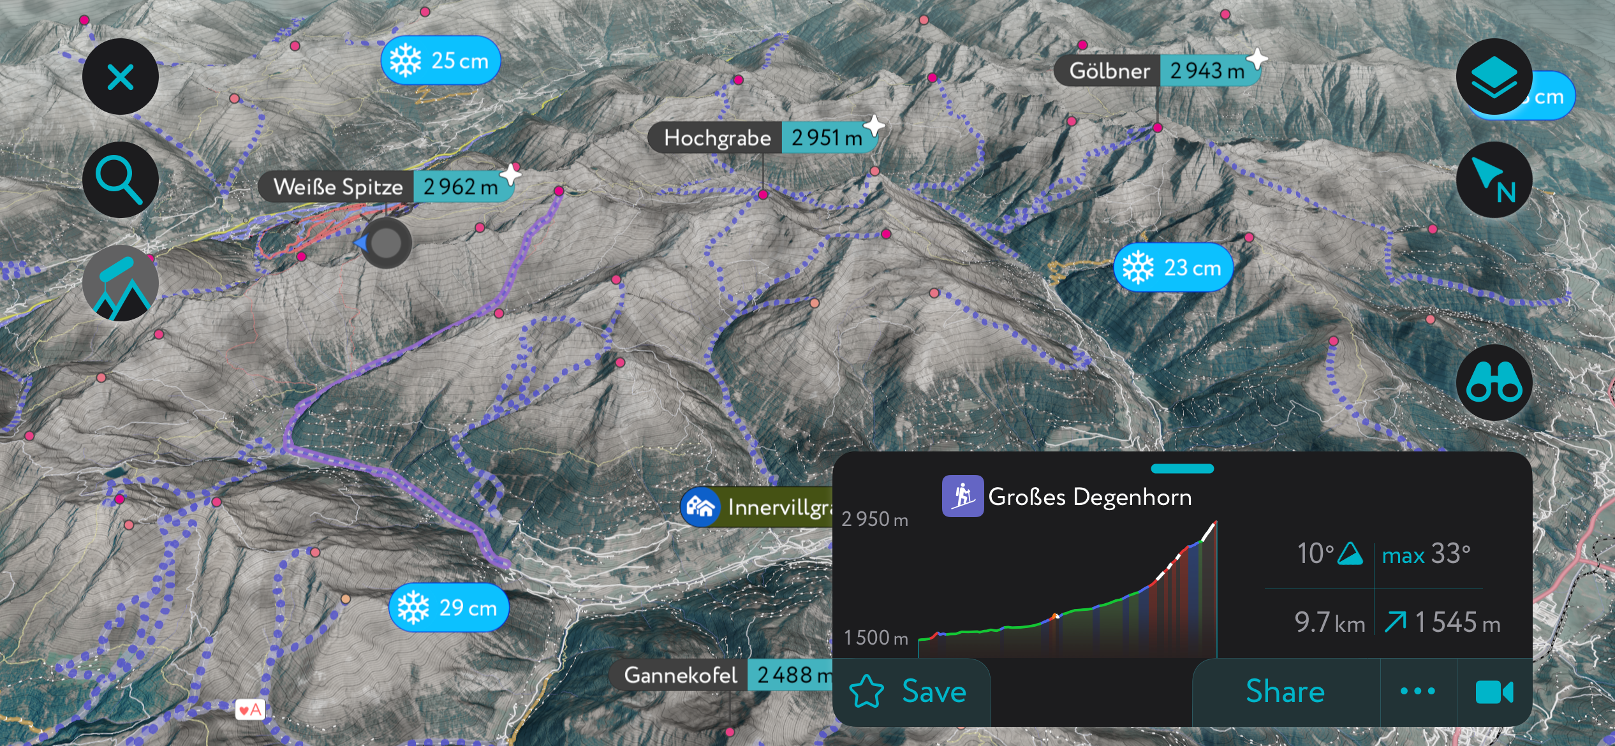Open the Innervillgraten village marker
This screenshot has width=1615, height=746.
[x=757, y=508]
